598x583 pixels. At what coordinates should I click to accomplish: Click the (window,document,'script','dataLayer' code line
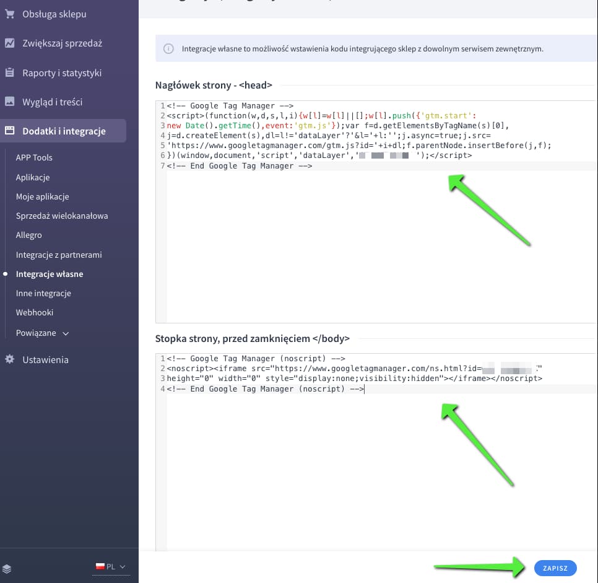[319, 156]
